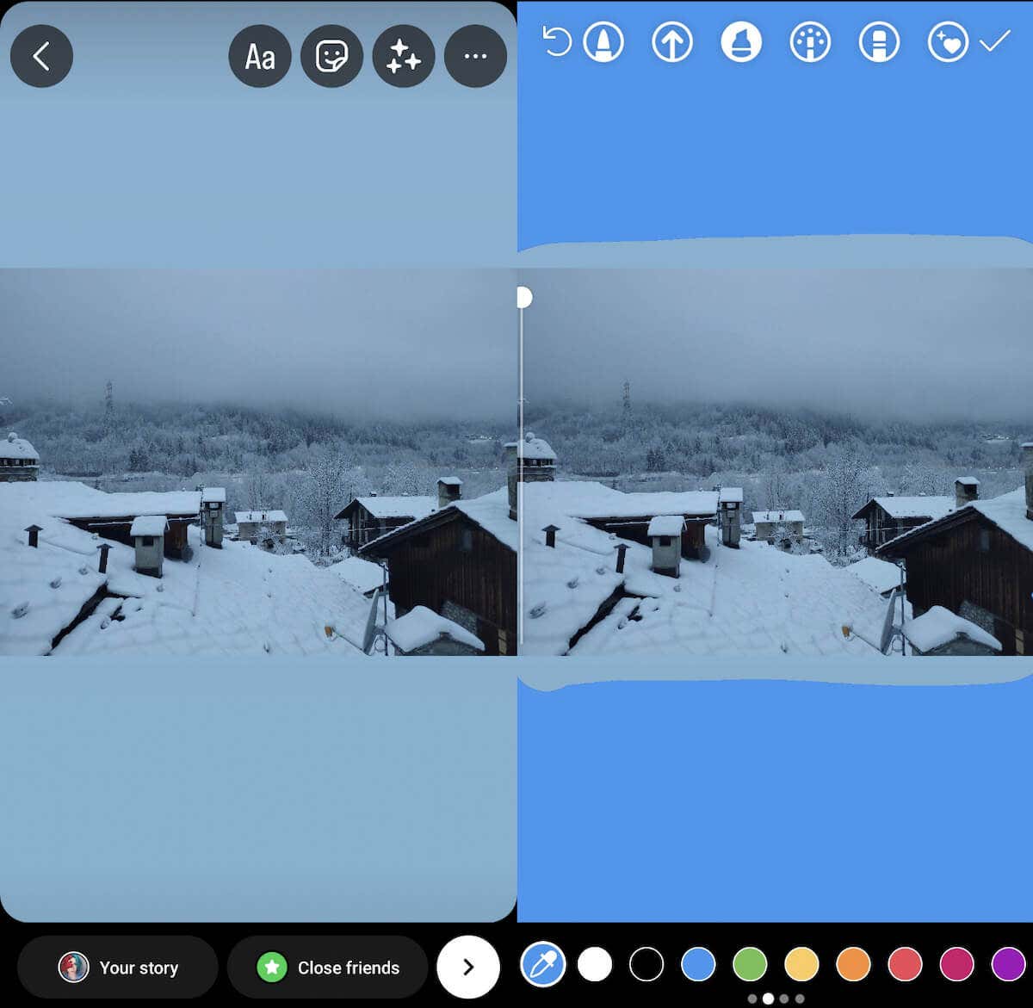1033x1008 pixels.
Task: Open the three-dot more options menu
Action: click(x=475, y=57)
